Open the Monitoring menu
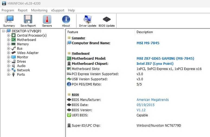Image resolution: width=210 pixels, height=137 pixels. [x=39, y=10]
